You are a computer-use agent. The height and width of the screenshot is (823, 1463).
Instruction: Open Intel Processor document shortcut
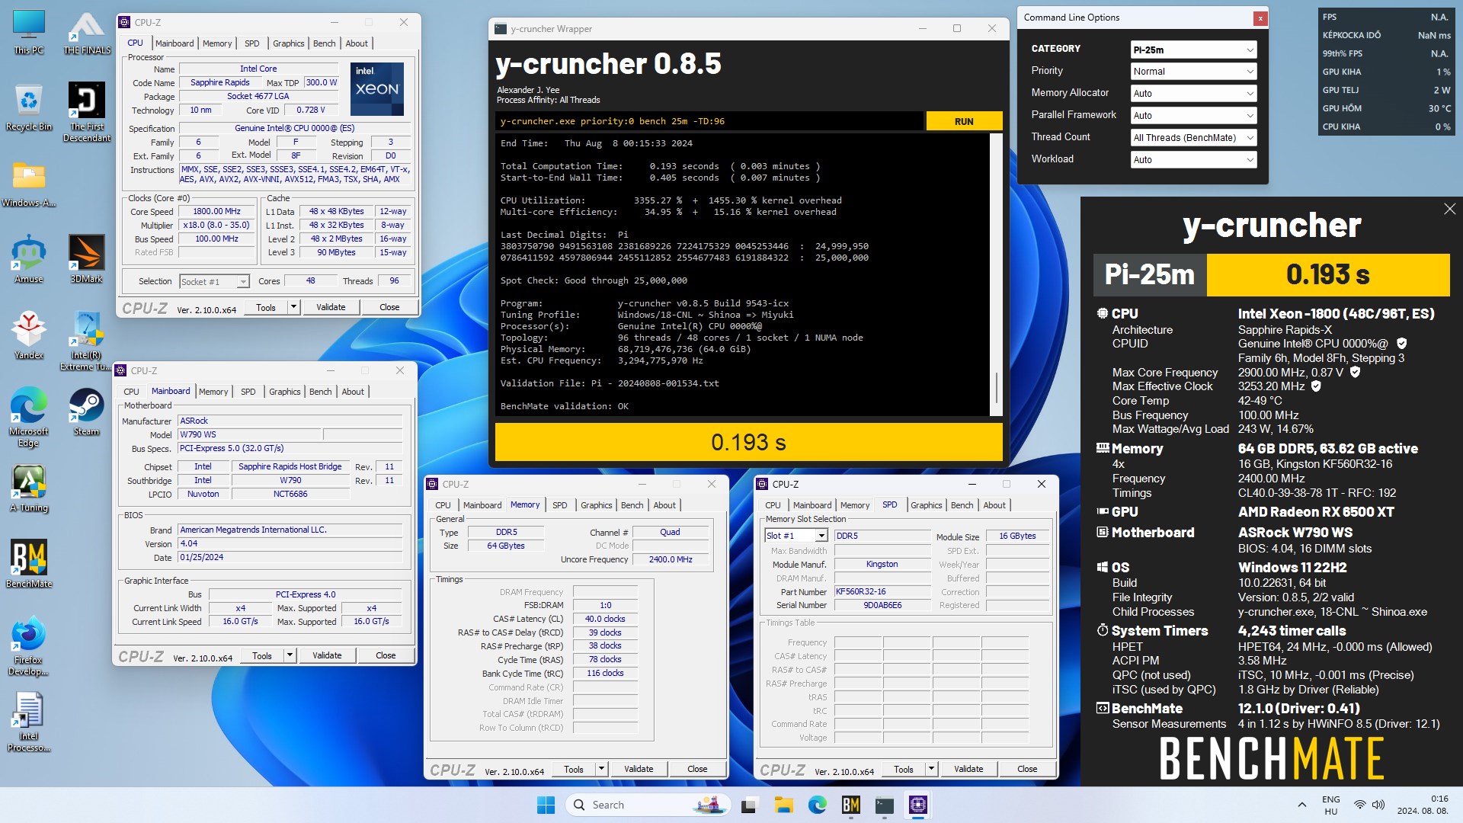click(29, 721)
